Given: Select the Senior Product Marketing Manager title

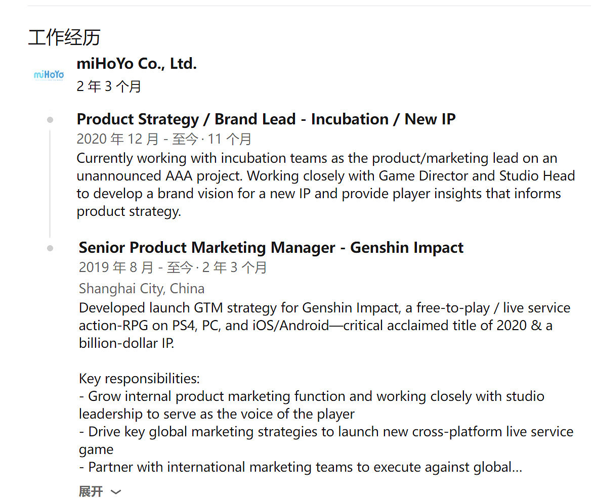Looking at the screenshot, I should coord(271,248).
